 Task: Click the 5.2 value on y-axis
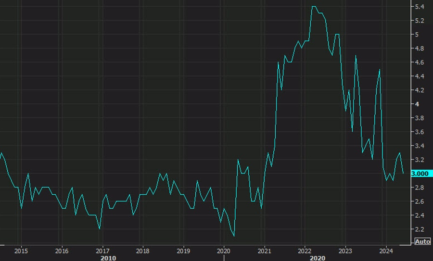[420, 21]
